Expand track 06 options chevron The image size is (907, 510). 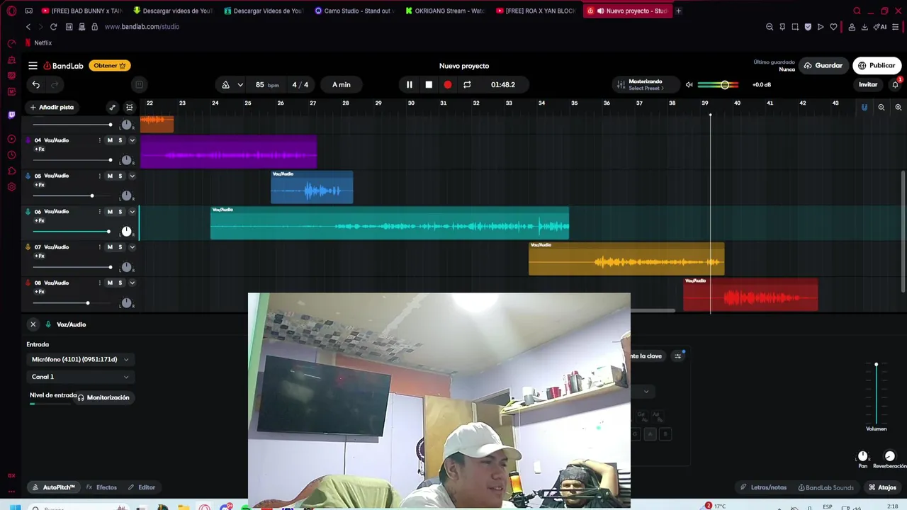tap(132, 212)
